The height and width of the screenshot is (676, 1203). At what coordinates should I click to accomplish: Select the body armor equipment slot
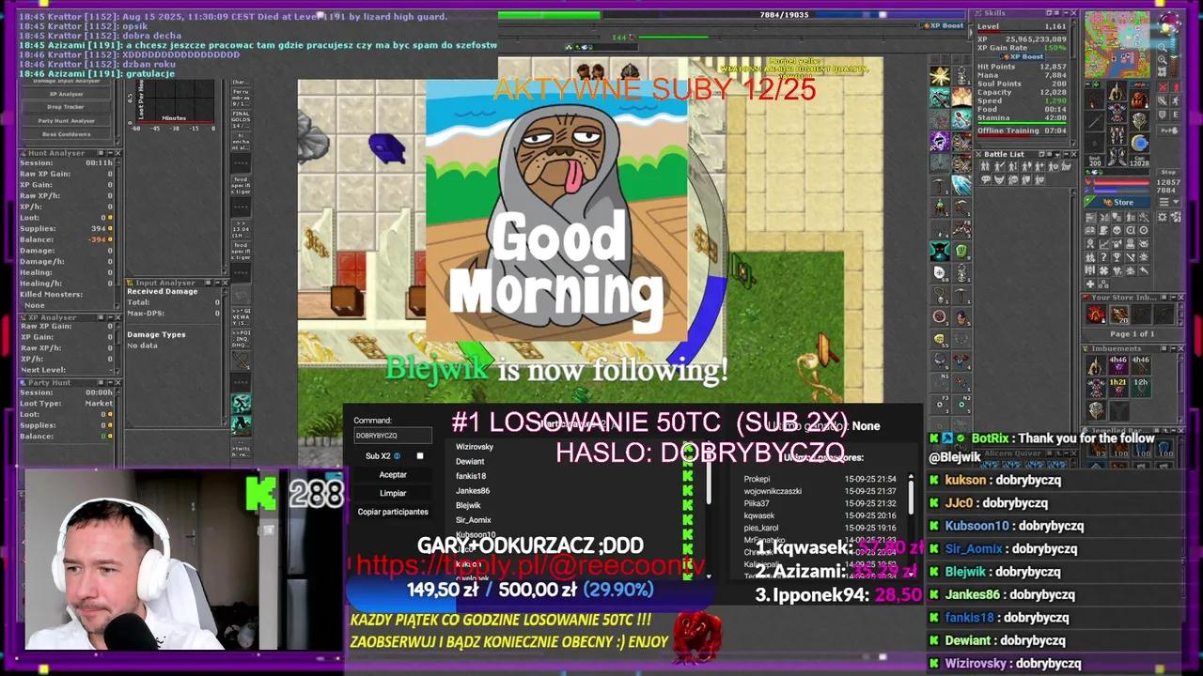(x=1117, y=114)
